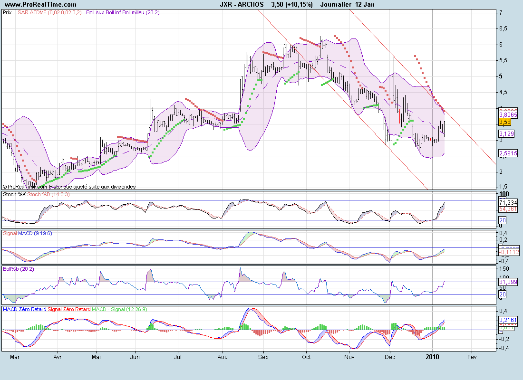Select the Stoch %D (14 3 3) label
The image size is (523, 380).
(x=48, y=194)
